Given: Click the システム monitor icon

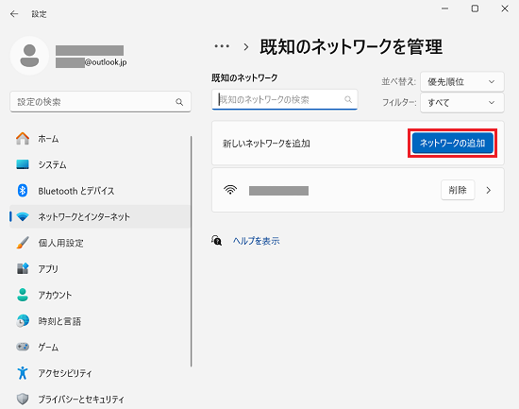Looking at the screenshot, I should [23, 164].
